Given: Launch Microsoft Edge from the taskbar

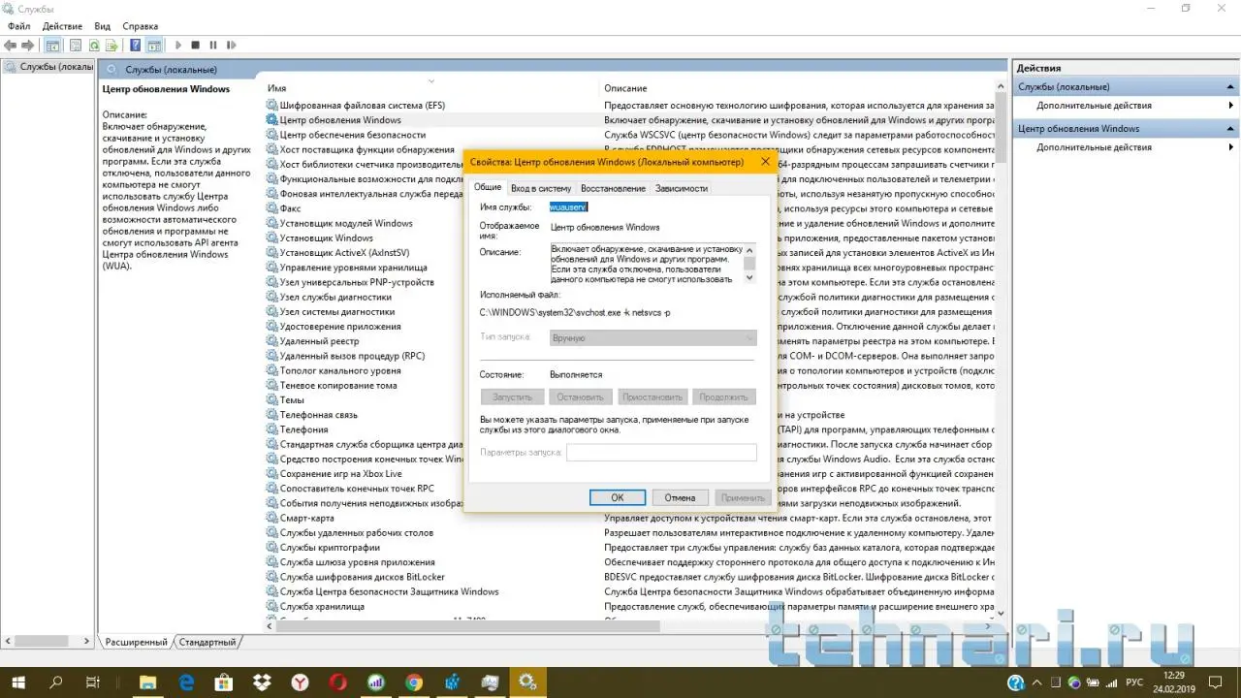Looking at the screenshot, I should [186, 682].
